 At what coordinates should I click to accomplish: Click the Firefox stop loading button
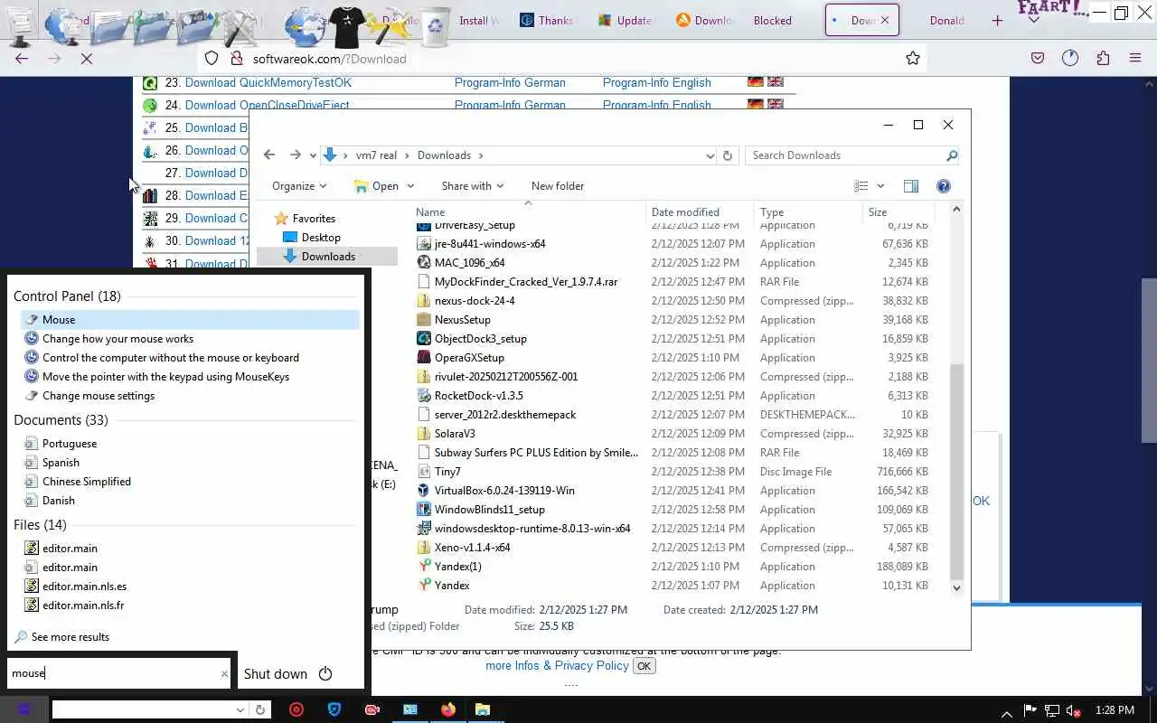pyautogui.click(x=87, y=59)
